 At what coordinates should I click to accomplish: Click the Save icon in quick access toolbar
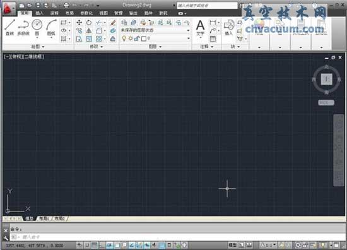(x=38, y=5)
